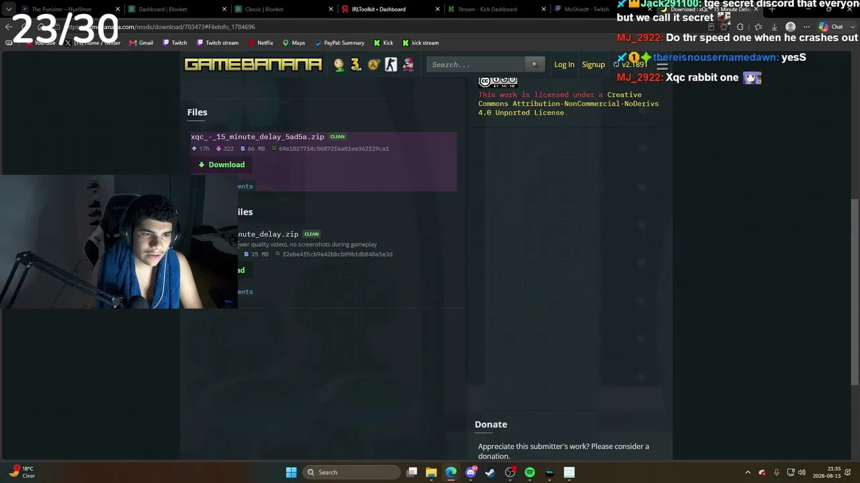Image resolution: width=860 pixels, height=483 pixels.
Task: Open OBS Studio from the taskbar
Action: [510, 472]
